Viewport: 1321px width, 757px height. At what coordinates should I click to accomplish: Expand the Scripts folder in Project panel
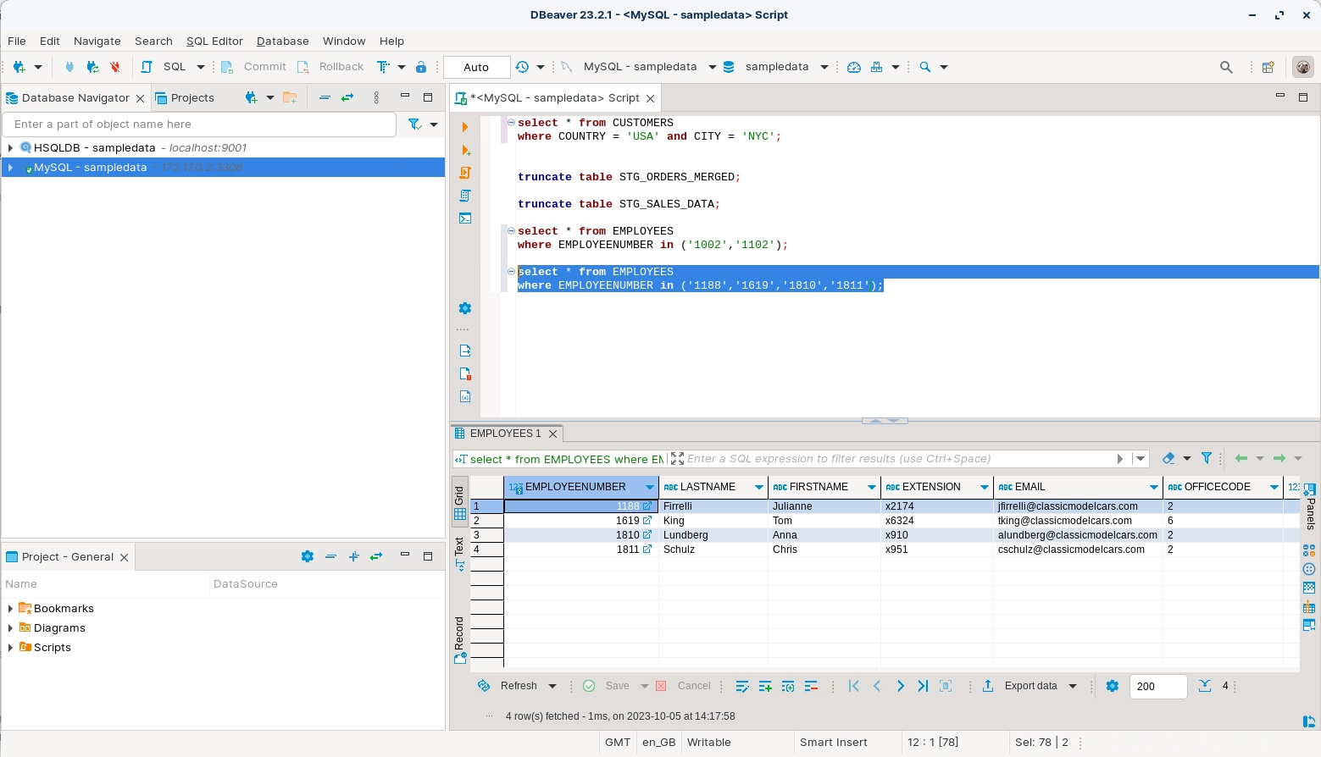(10, 648)
